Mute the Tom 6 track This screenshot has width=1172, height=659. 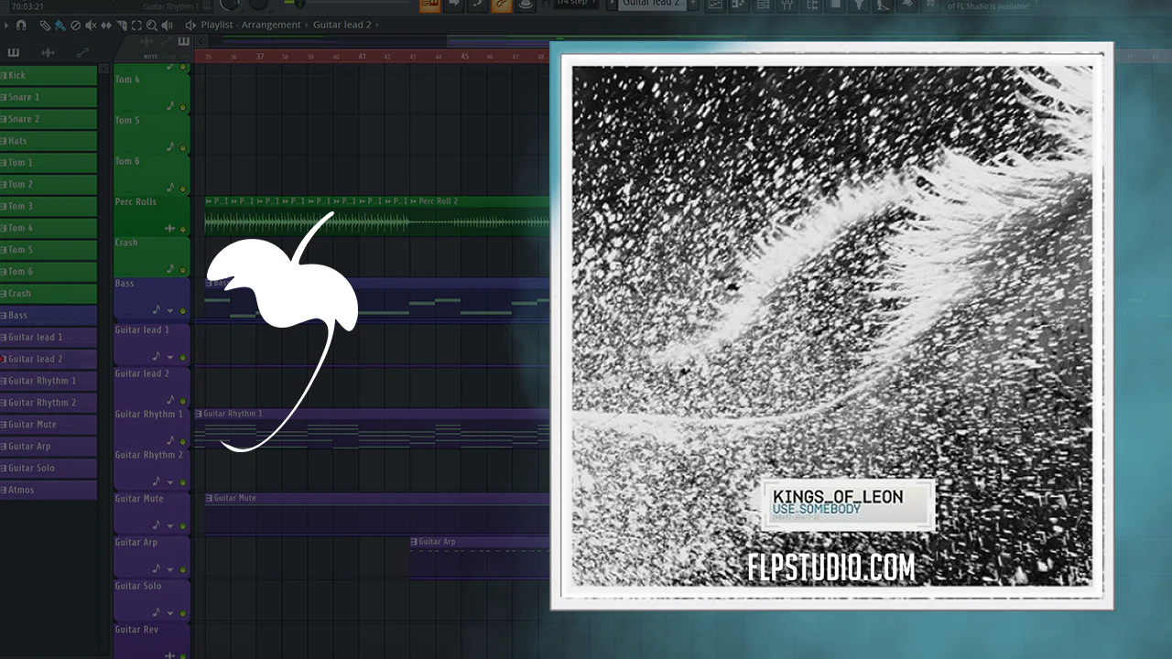point(182,189)
